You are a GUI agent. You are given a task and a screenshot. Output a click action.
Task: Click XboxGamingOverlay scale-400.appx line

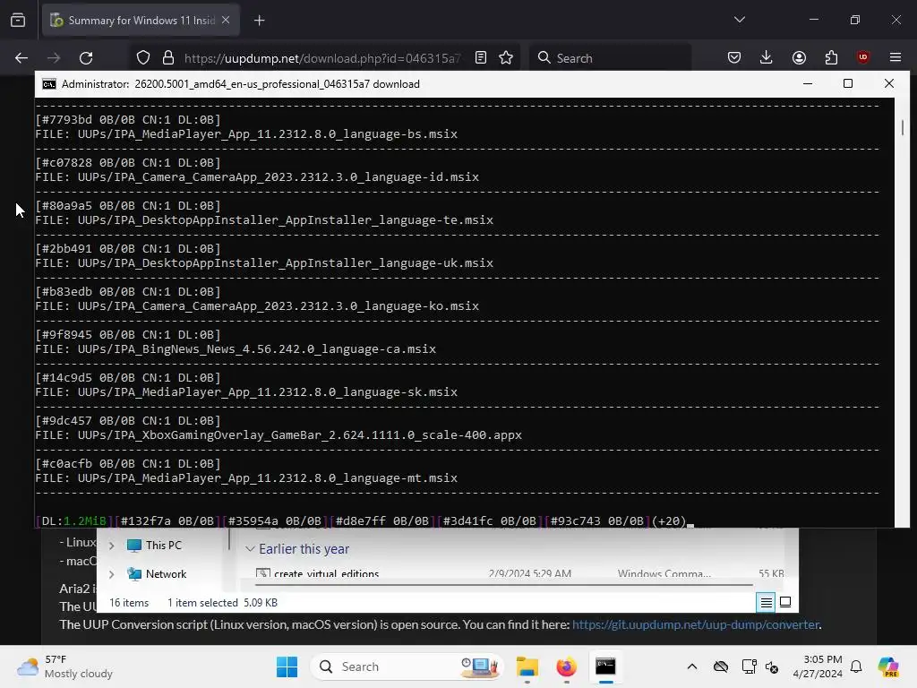[x=279, y=435]
